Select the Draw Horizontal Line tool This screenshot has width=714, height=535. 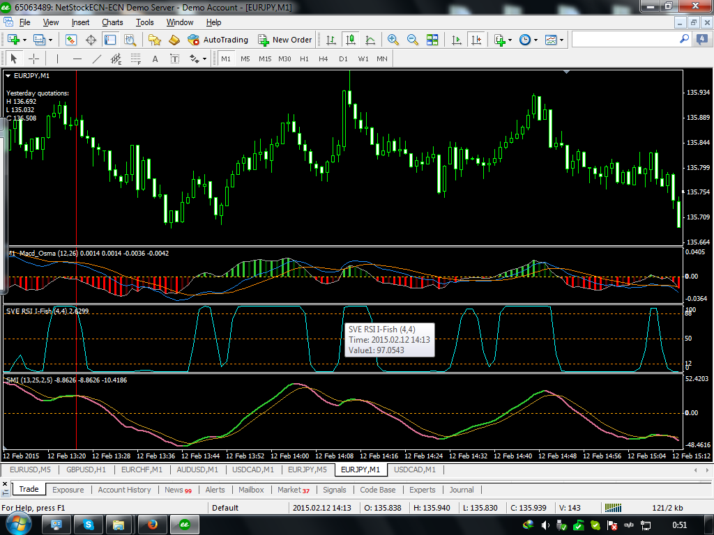(77, 59)
